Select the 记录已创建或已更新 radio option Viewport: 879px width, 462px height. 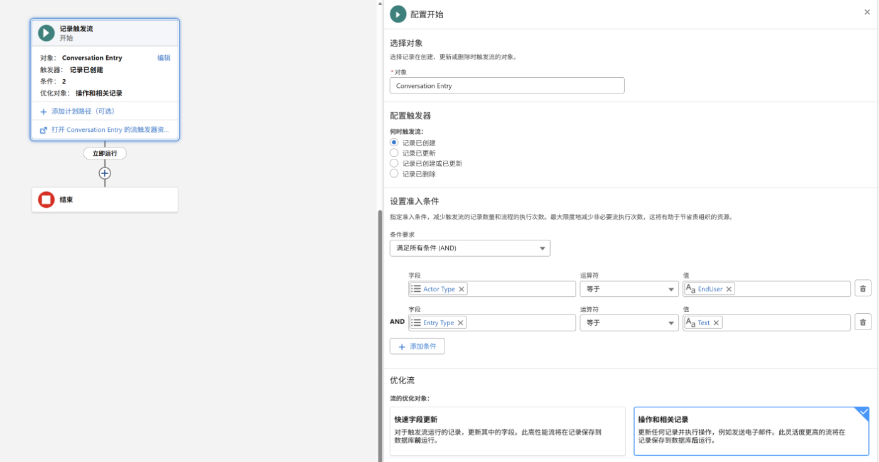(x=394, y=163)
